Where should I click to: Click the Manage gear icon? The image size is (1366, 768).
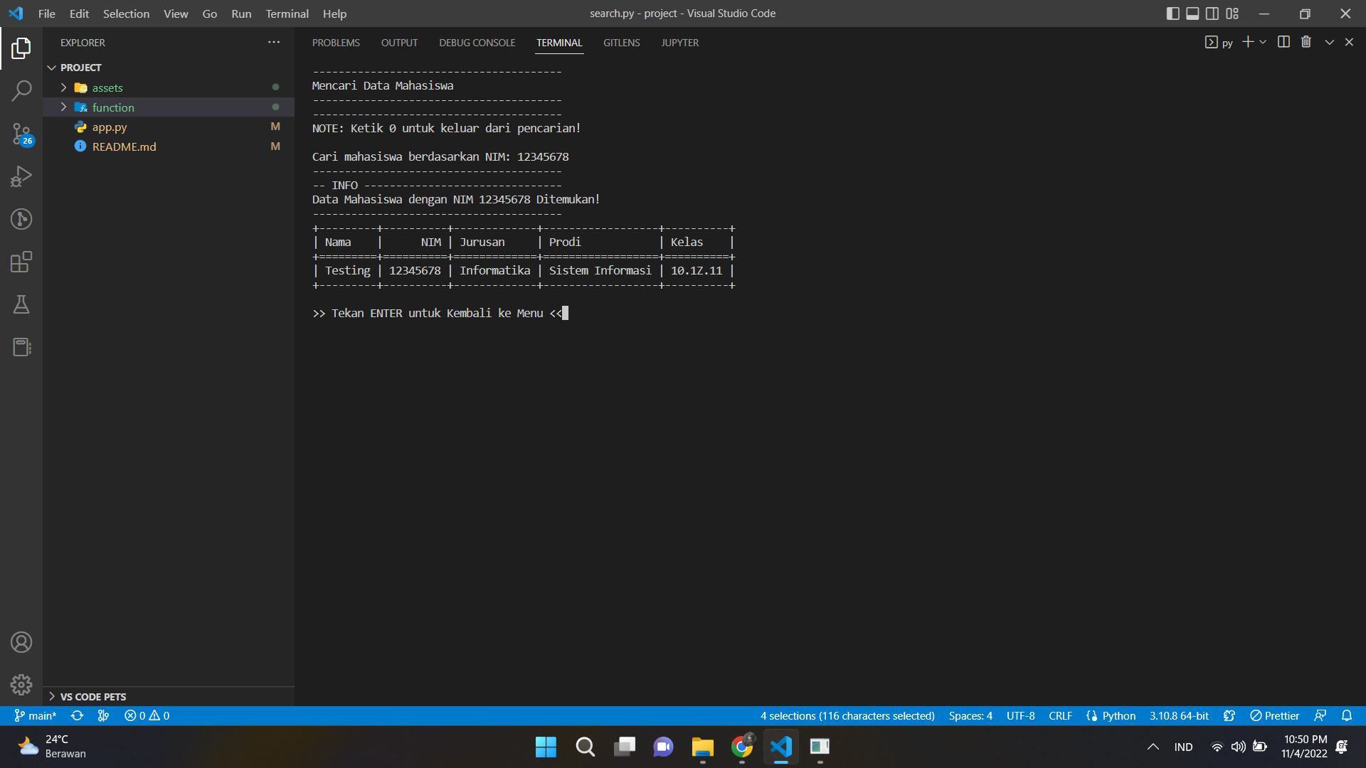(21, 684)
